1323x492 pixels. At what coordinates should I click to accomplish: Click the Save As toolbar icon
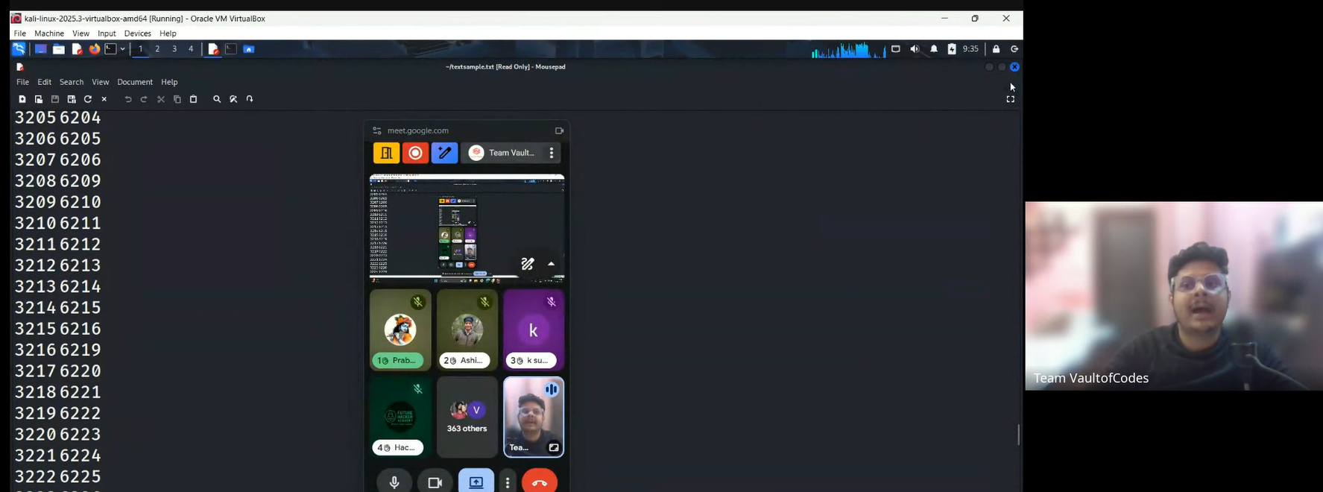pyautogui.click(x=72, y=99)
